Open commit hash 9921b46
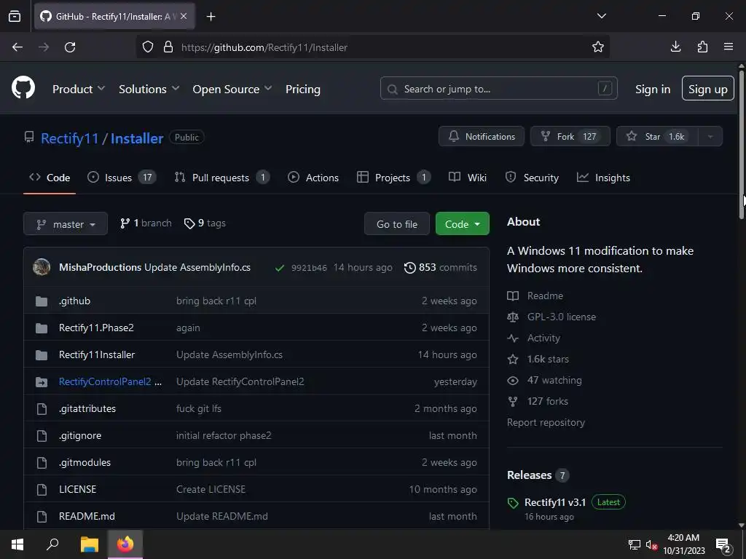The image size is (746, 559). coord(309,268)
